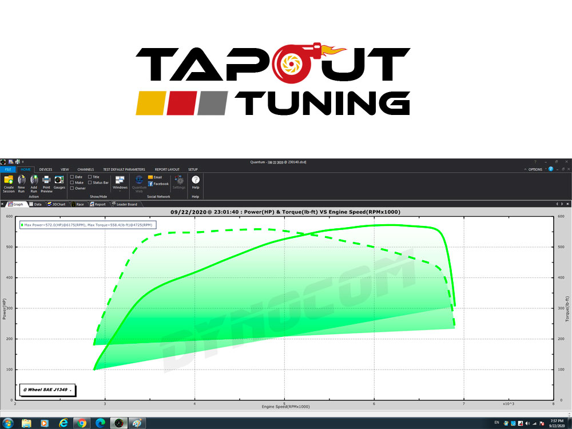
Task: Open Microsoft Edge from the taskbar
Action: pos(100,423)
